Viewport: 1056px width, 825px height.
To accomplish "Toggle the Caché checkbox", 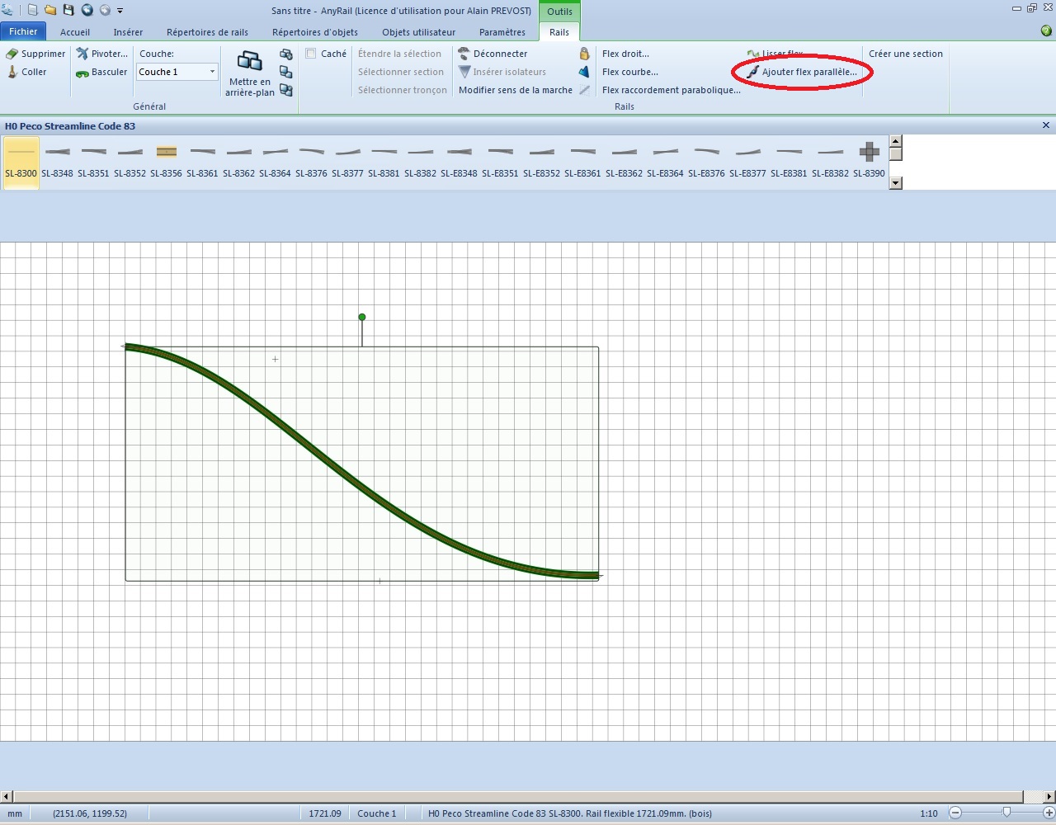I will click(x=311, y=54).
